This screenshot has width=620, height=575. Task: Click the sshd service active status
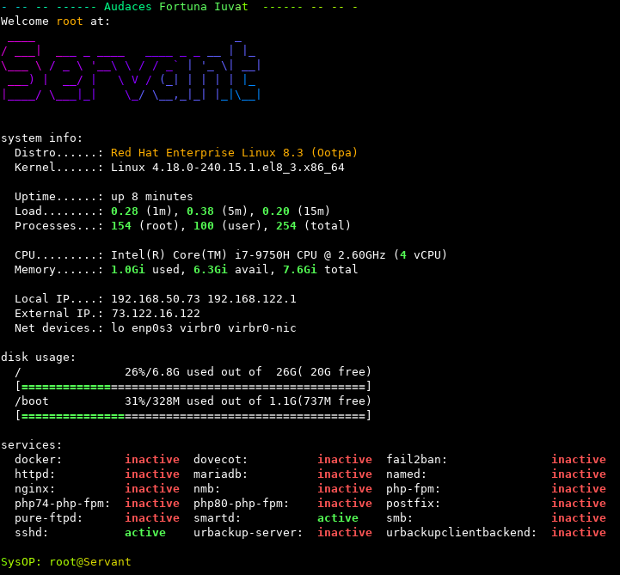145,533
